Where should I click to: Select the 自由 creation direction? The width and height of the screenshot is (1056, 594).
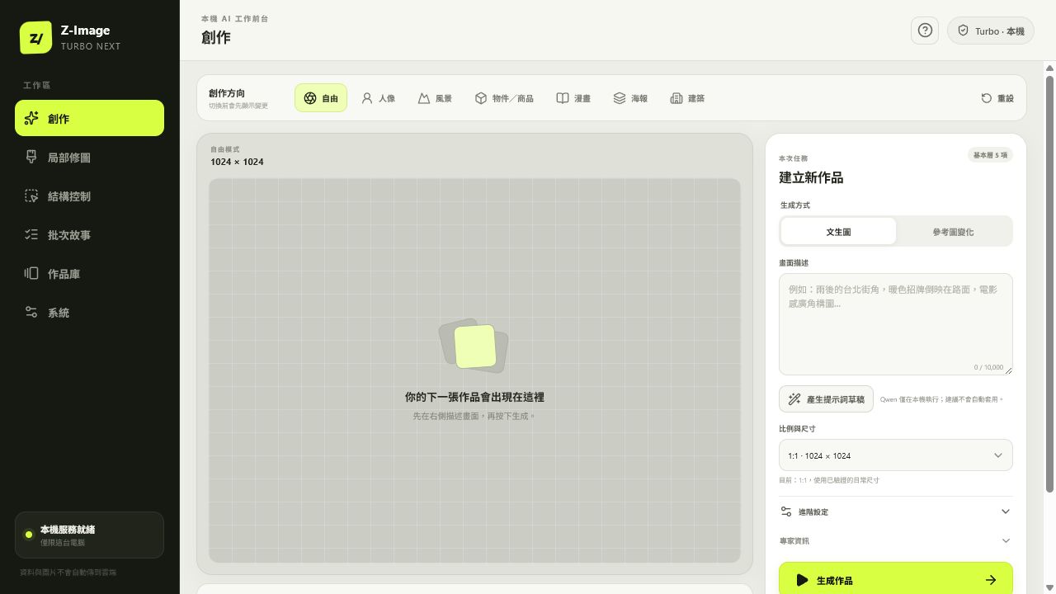click(321, 98)
